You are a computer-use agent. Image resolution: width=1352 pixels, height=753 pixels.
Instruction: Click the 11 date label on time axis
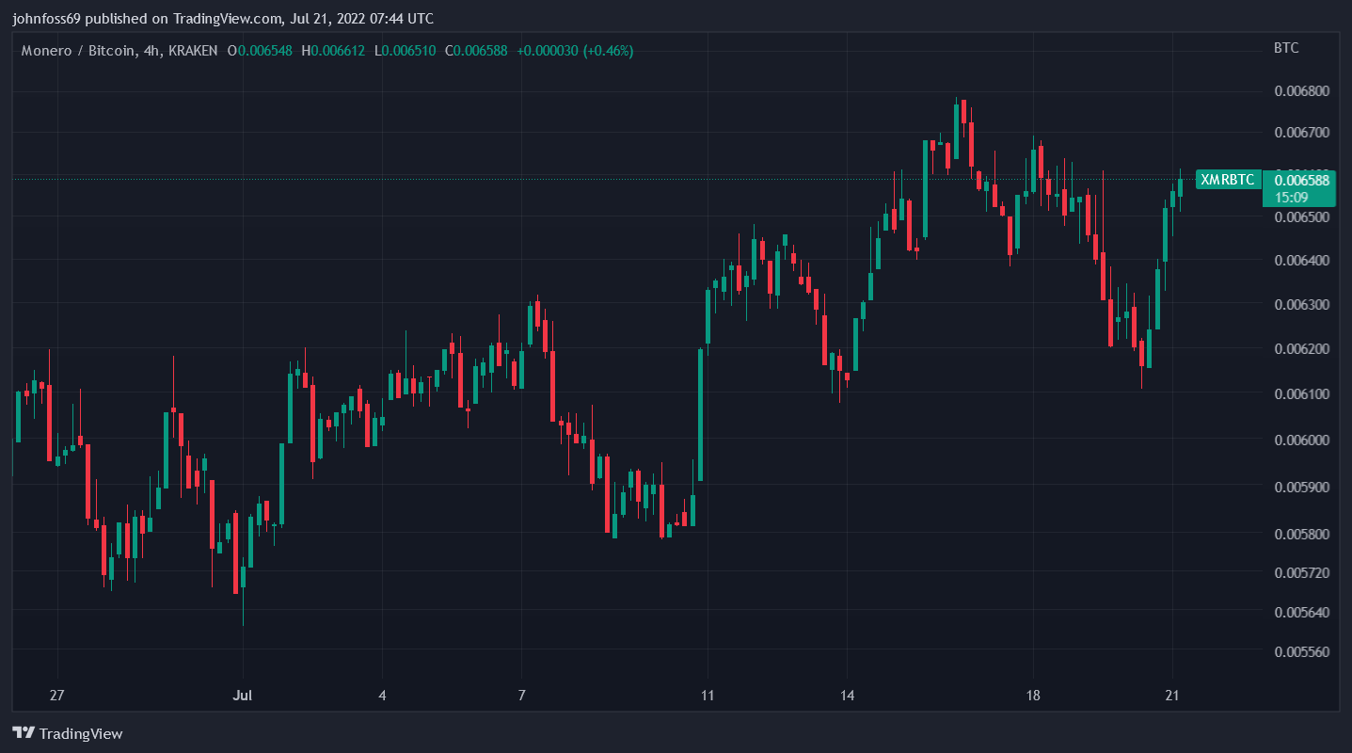(708, 697)
